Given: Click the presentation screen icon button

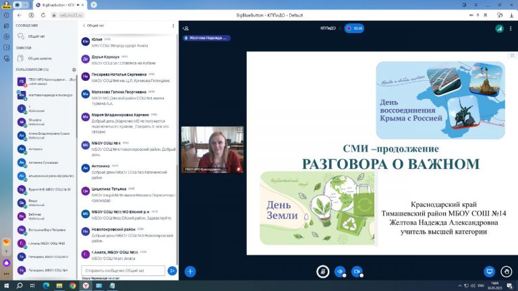Looking at the screenshot, I should coord(490,271).
